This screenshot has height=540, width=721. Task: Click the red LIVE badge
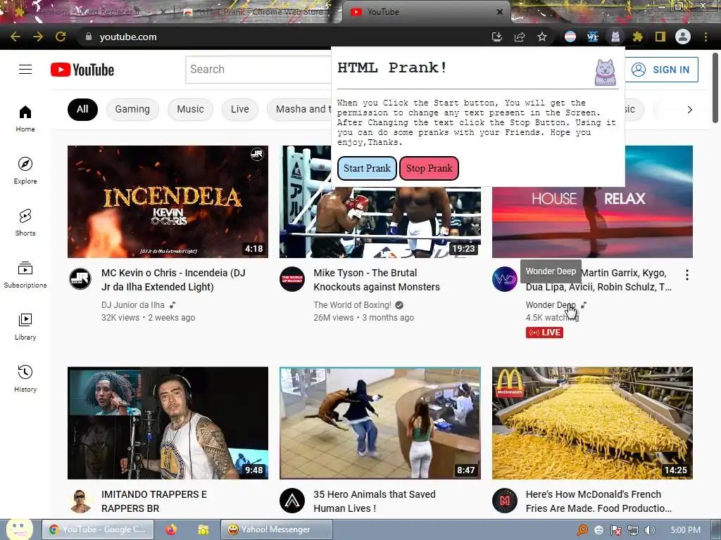[x=544, y=333]
